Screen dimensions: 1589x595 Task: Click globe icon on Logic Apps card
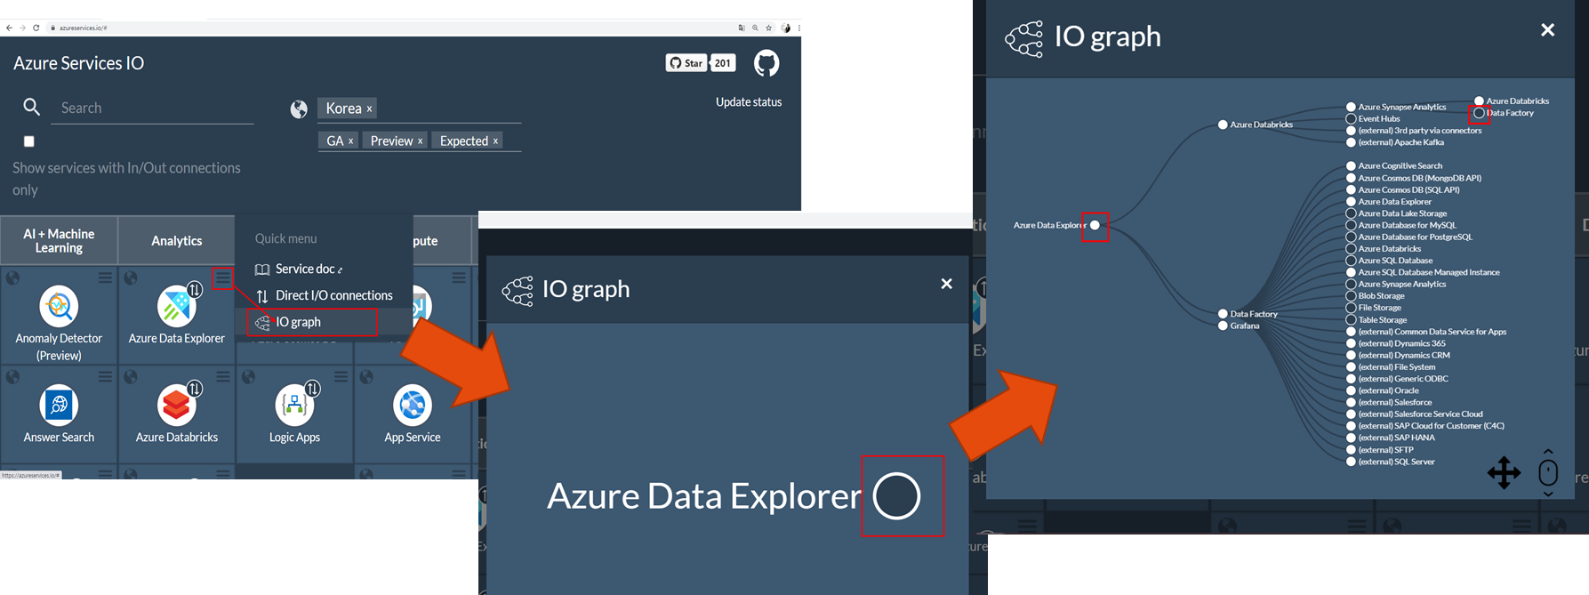248,377
